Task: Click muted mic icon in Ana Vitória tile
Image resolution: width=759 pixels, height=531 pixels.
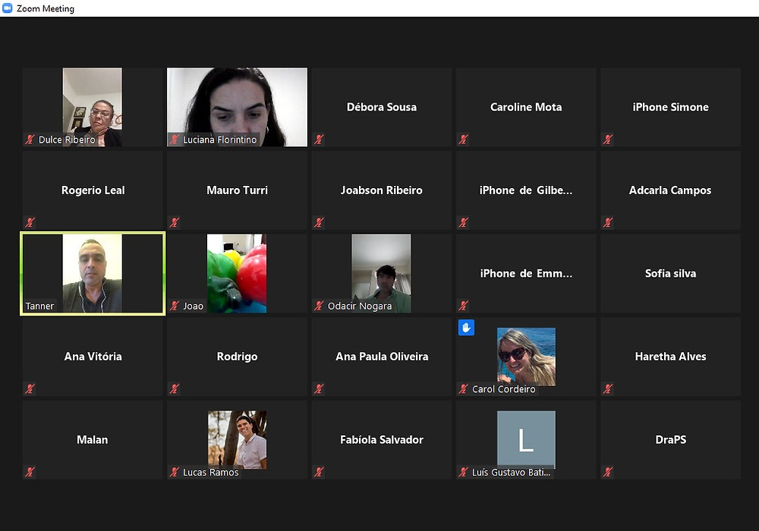Action: click(x=30, y=389)
